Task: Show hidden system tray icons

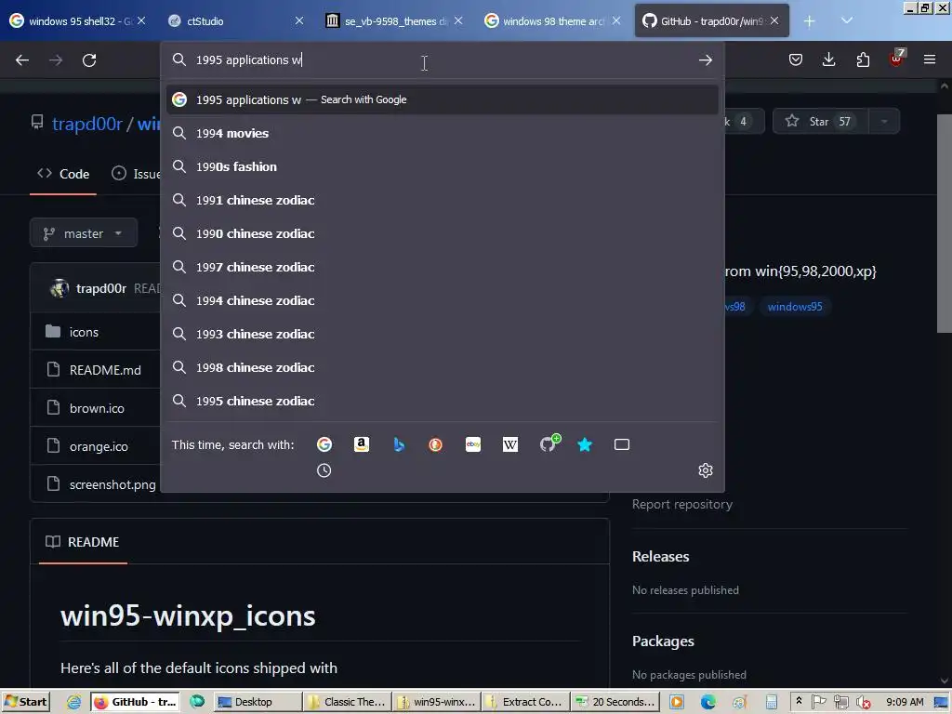Action: [x=799, y=701]
